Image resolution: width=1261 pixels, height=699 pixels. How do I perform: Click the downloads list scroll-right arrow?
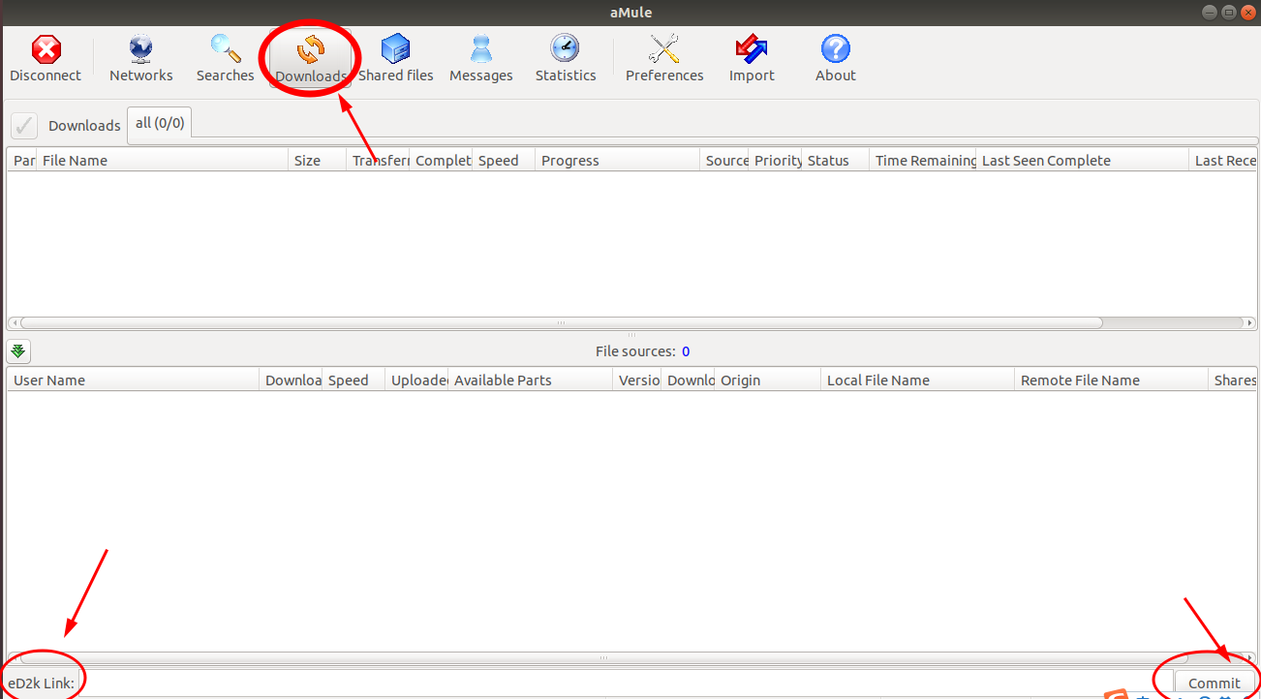click(x=1250, y=323)
